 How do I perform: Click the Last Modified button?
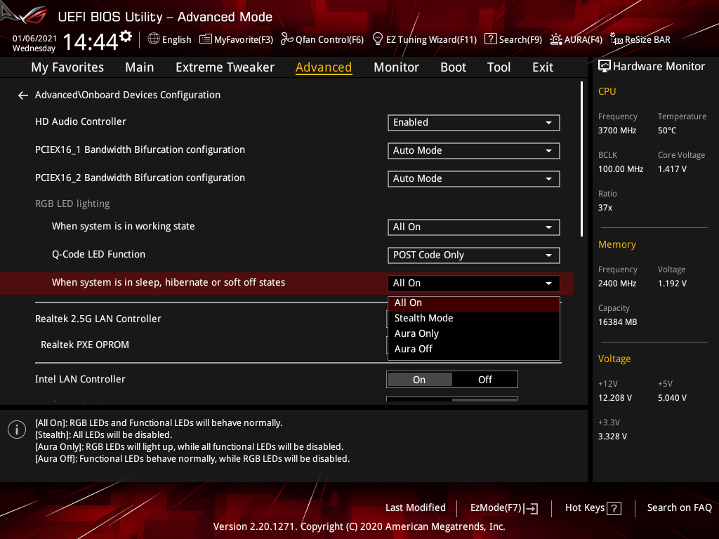(x=416, y=508)
